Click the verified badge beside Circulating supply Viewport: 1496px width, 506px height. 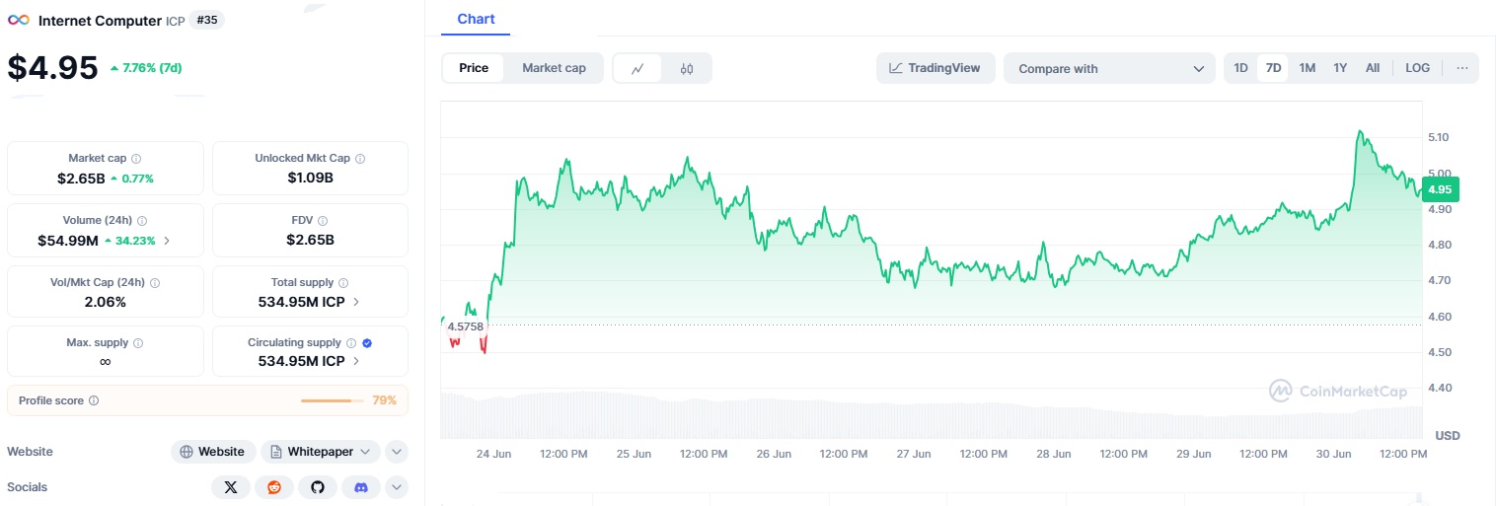pos(367,343)
